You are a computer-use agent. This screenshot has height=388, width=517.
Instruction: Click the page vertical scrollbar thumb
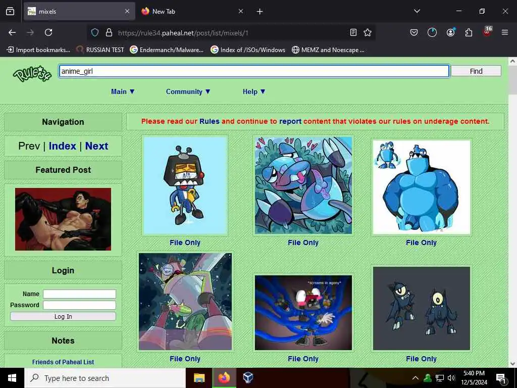(x=512, y=79)
